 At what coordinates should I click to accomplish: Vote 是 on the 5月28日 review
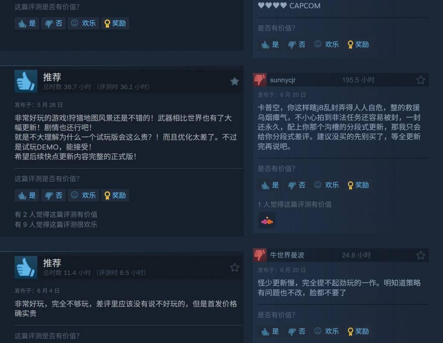[x=27, y=195]
